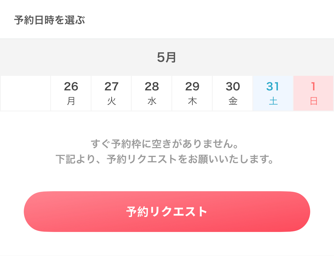Select the date 1 number text
This screenshot has width=334, height=256.
click(x=313, y=87)
